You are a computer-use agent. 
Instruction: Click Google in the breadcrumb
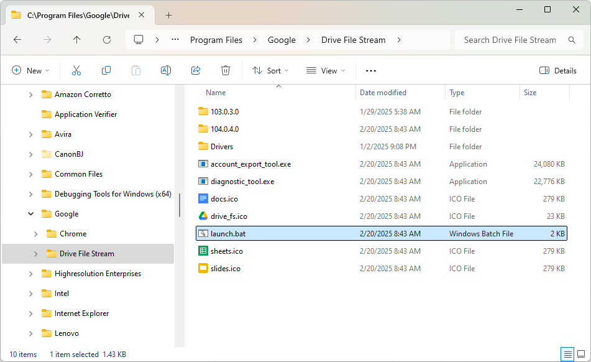282,40
